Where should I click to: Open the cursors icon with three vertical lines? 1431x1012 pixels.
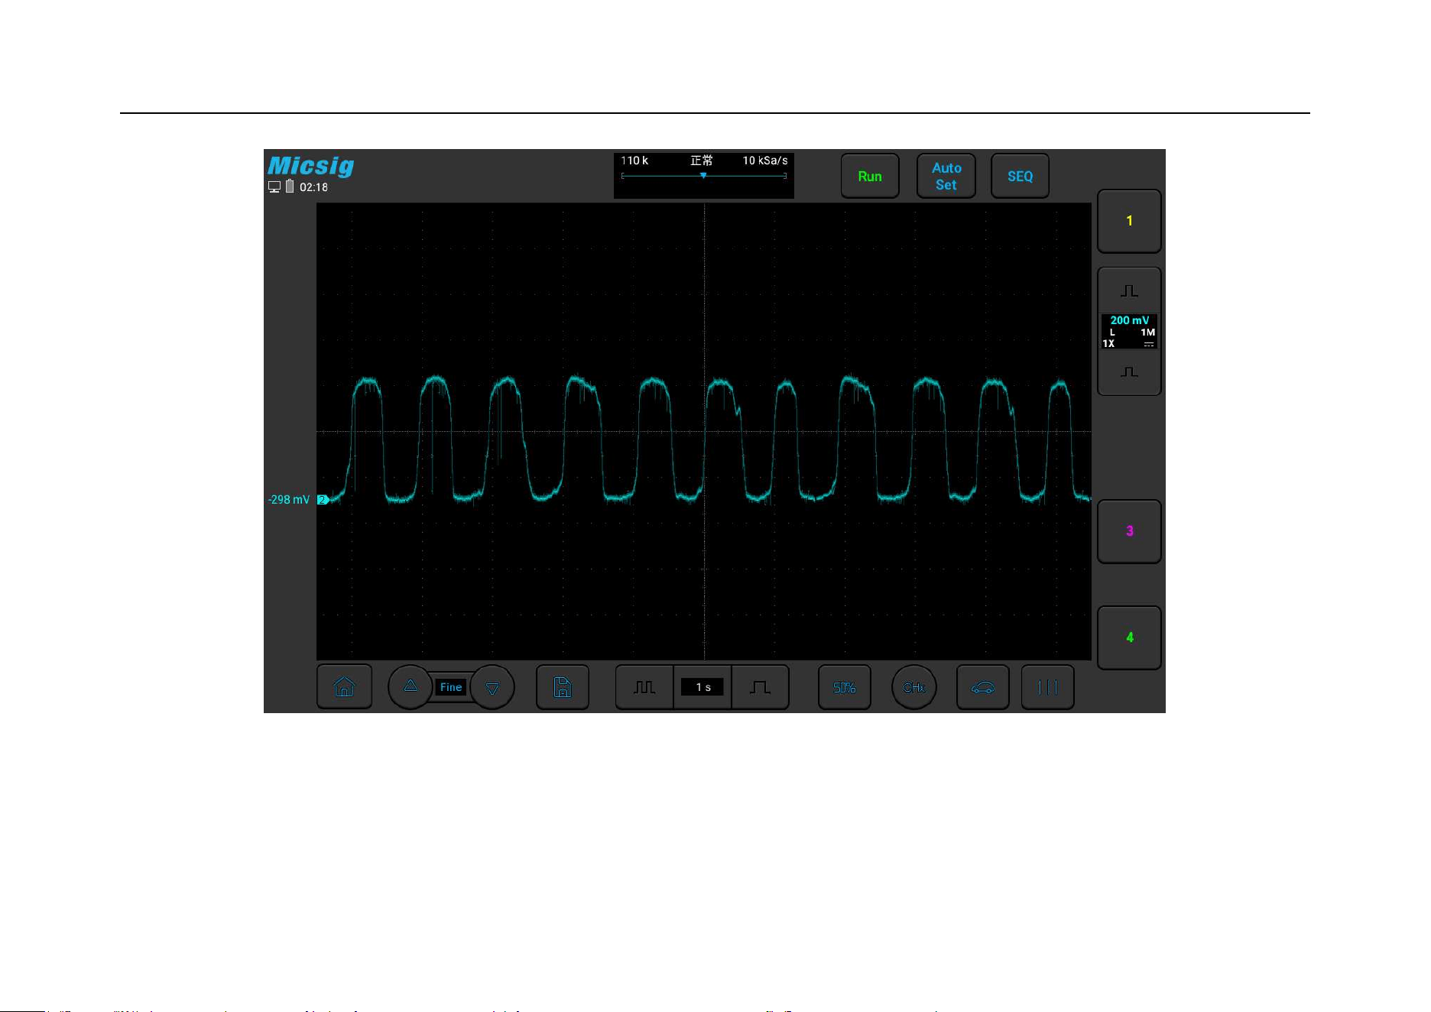[x=1047, y=687]
